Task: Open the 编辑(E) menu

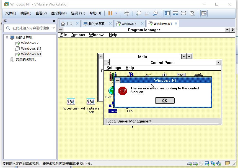Action: coord(26,13)
